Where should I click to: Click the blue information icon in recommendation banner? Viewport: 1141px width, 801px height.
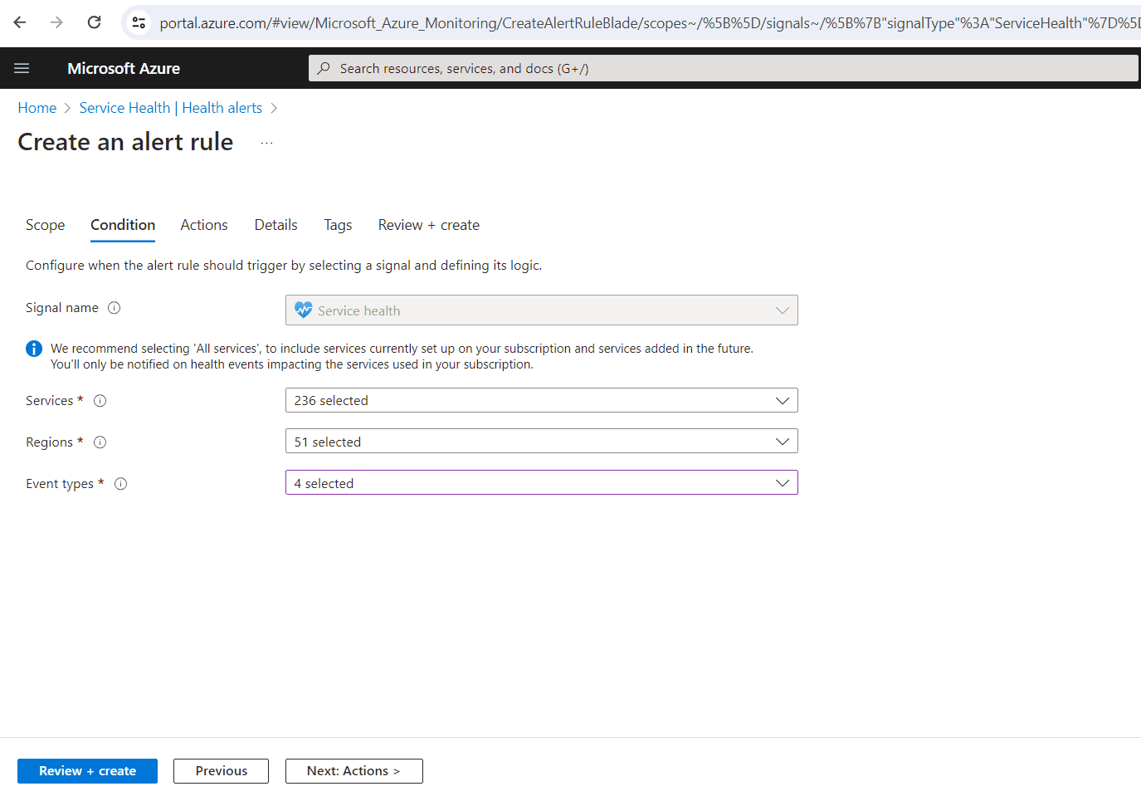click(34, 349)
